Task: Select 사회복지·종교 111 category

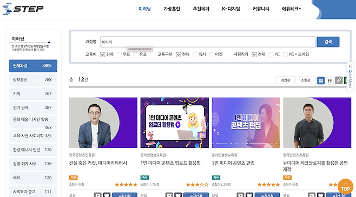Action: point(33,192)
